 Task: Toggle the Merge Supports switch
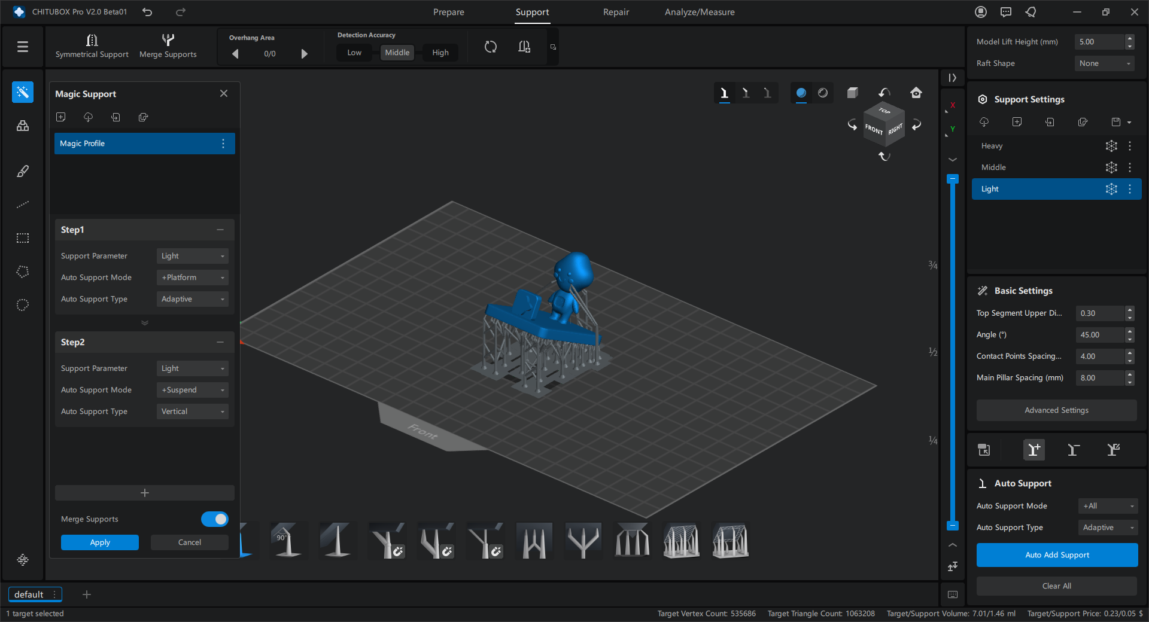[x=214, y=519]
